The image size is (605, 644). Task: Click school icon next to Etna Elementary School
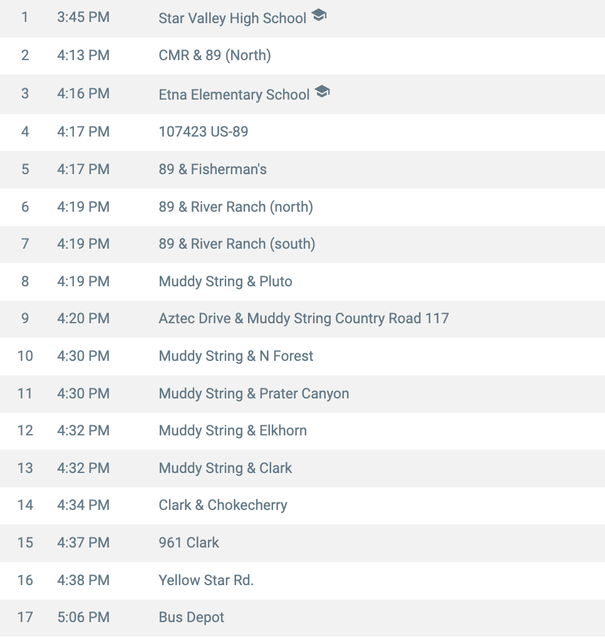pyautogui.click(x=322, y=92)
